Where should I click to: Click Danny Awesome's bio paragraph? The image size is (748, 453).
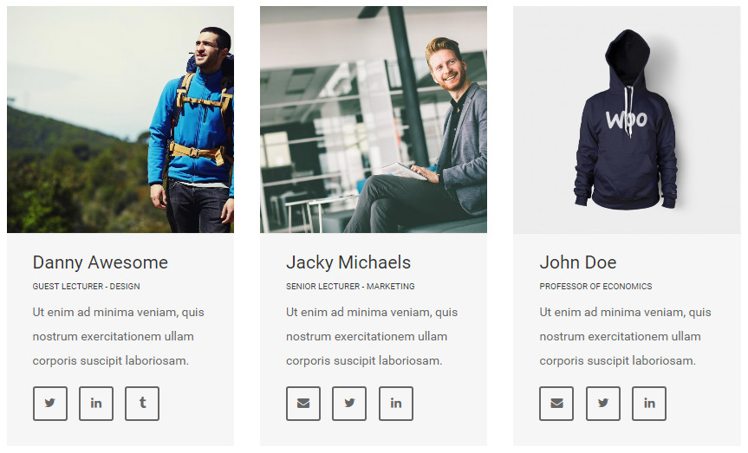click(x=119, y=336)
